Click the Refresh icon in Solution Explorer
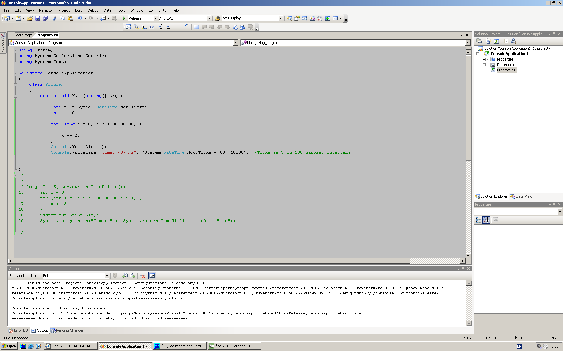Image resolution: width=563 pixels, height=351 pixels. [x=496, y=41]
